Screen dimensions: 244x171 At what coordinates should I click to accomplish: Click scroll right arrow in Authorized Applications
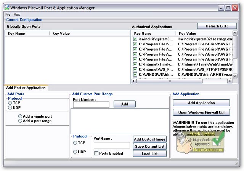(x=230, y=81)
